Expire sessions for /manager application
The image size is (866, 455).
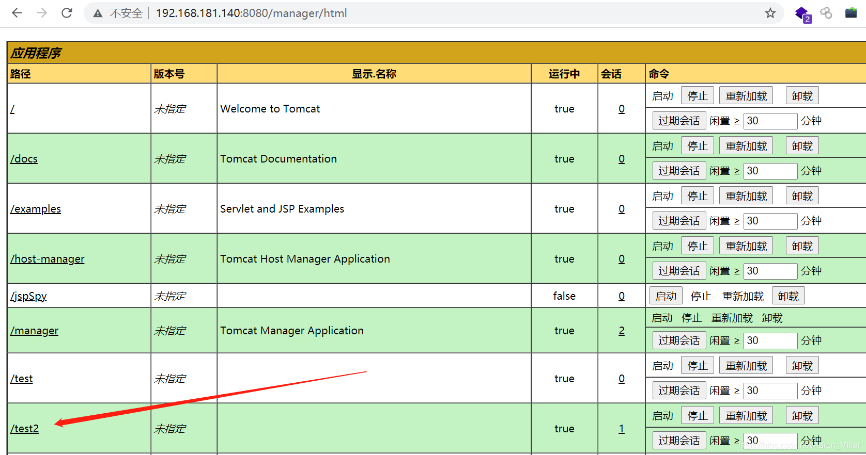[x=679, y=340]
